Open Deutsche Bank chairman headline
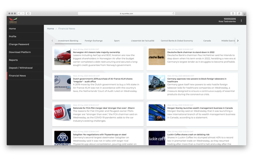Screen dimensions: 253x161 click(191, 52)
